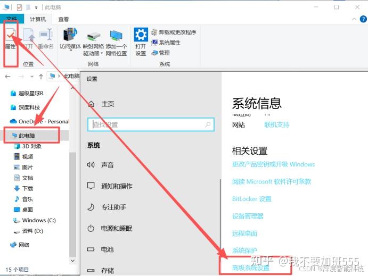The image size is (368, 276).
Task: Click the Rename (重命名) ribbon icon
Action: pos(46,39)
